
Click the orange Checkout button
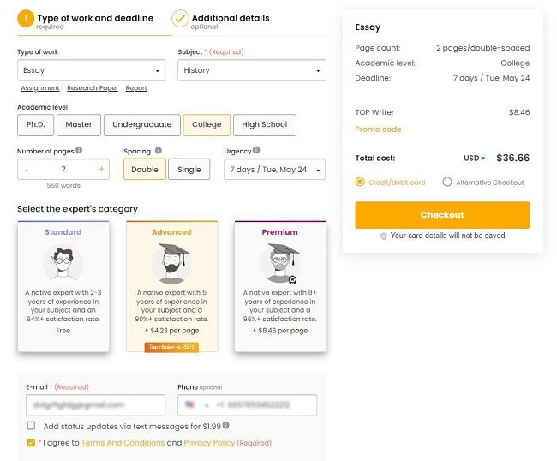442,215
